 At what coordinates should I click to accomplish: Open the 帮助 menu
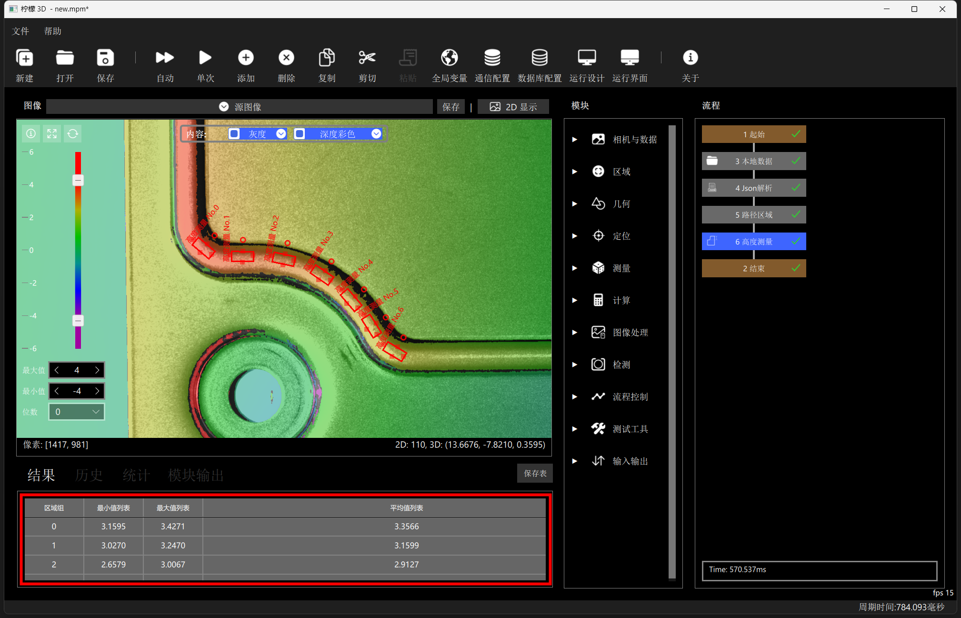[53, 31]
